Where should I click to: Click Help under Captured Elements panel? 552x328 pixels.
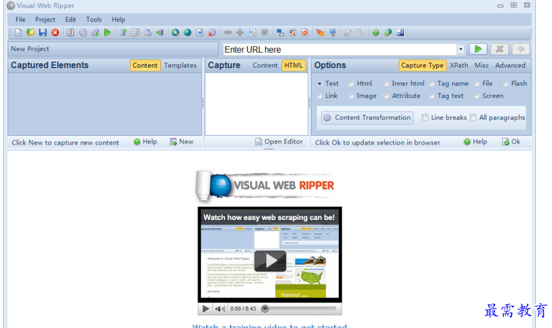(x=145, y=142)
